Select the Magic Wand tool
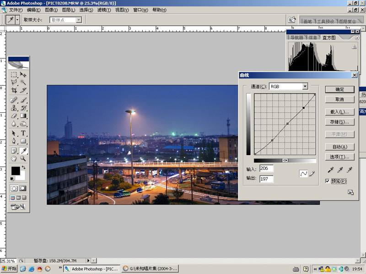The width and height of the screenshot is (366, 274). pyautogui.click(x=23, y=82)
